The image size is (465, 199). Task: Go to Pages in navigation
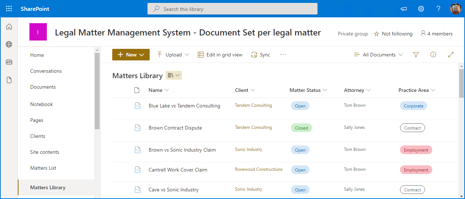tap(37, 120)
